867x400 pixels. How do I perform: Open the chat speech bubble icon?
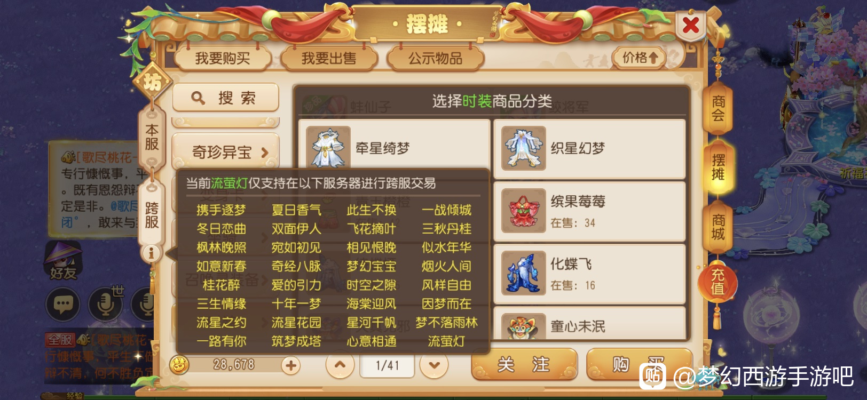pos(63,305)
